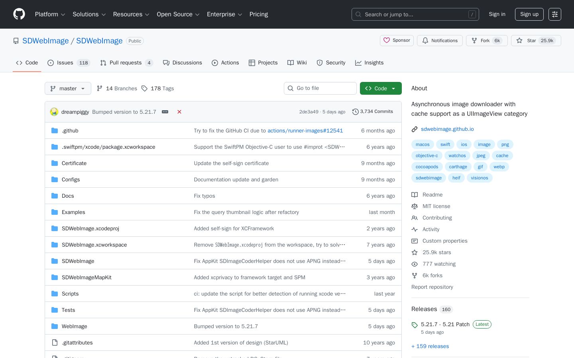
Task: Open the SDWebImage.xcworkspace folder
Action: pyautogui.click(x=94, y=245)
